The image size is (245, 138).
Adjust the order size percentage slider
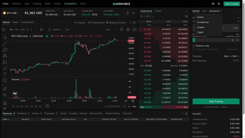211,40
